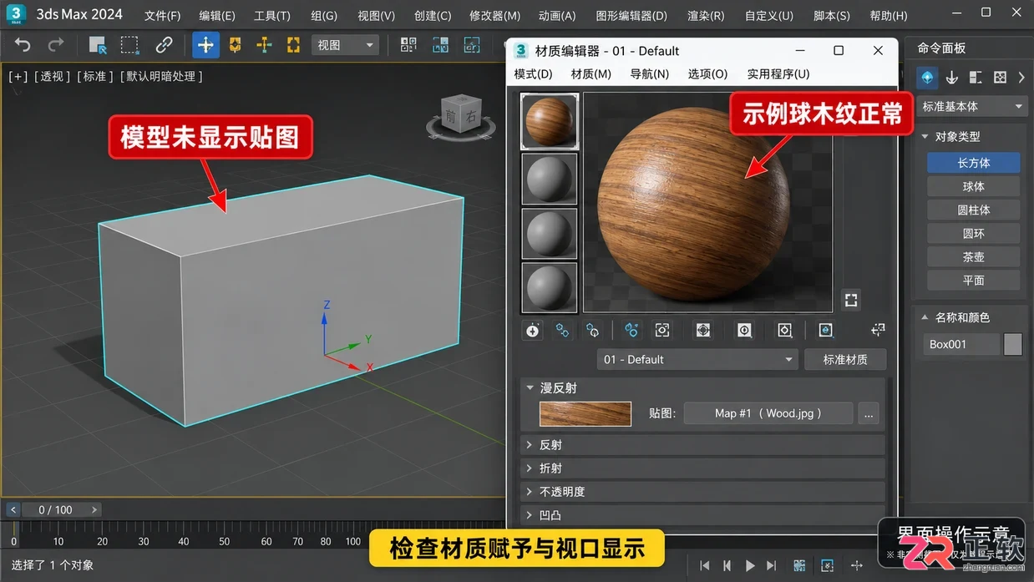Click the 球体 object type button

click(x=974, y=186)
